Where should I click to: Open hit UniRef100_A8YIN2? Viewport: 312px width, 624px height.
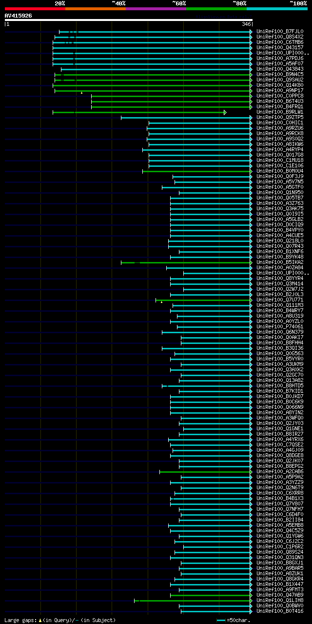[280, 412]
